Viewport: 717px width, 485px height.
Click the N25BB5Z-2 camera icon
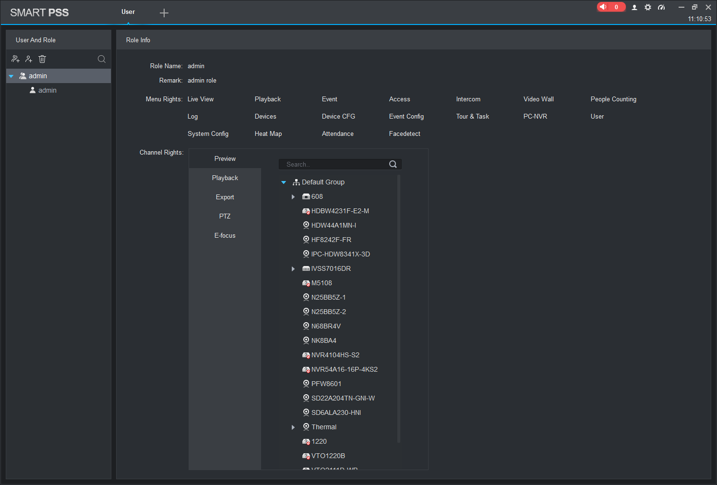(306, 312)
